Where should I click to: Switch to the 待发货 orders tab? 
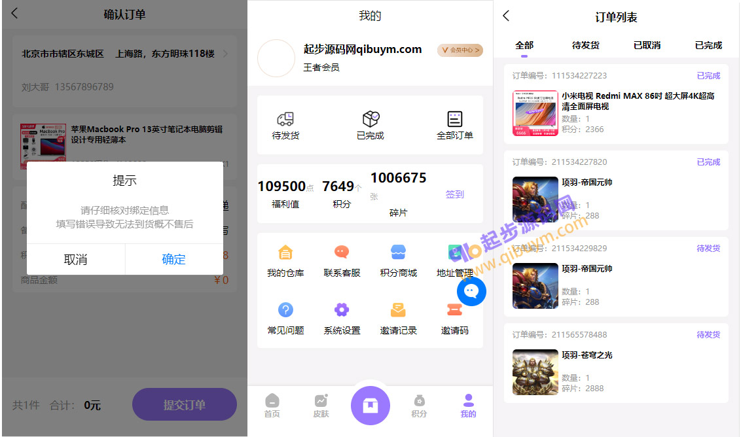click(585, 45)
